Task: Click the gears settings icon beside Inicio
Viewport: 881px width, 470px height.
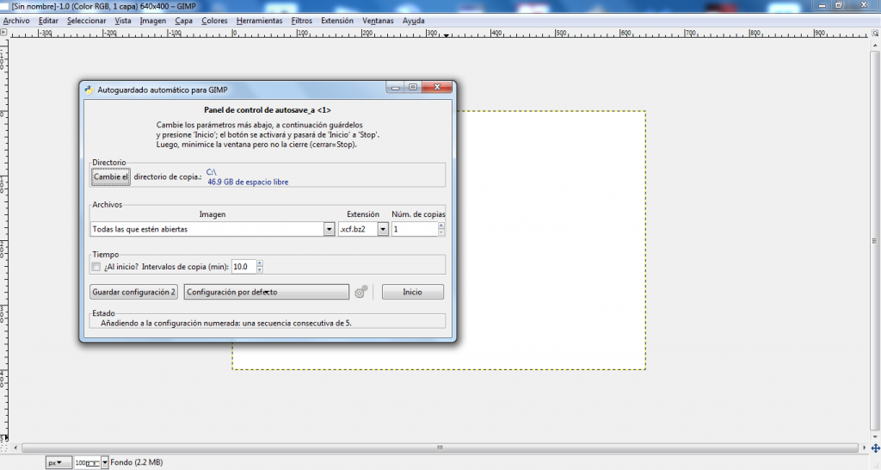Action: coord(361,292)
